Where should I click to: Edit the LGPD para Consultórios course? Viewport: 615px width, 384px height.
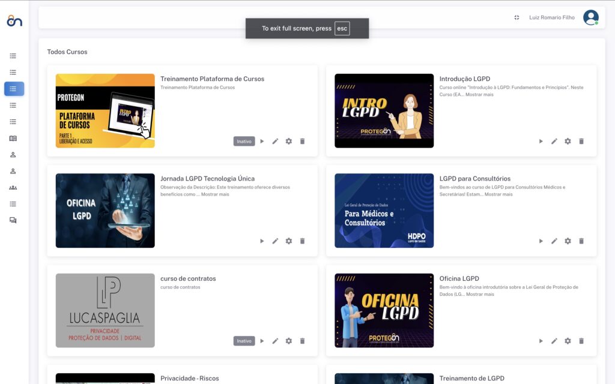tap(554, 241)
